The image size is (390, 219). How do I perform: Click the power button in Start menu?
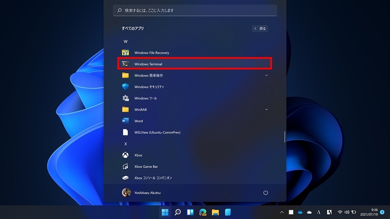[266, 193]
